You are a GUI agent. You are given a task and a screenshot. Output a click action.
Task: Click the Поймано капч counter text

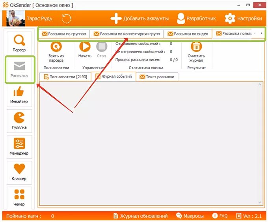(24, 216)
